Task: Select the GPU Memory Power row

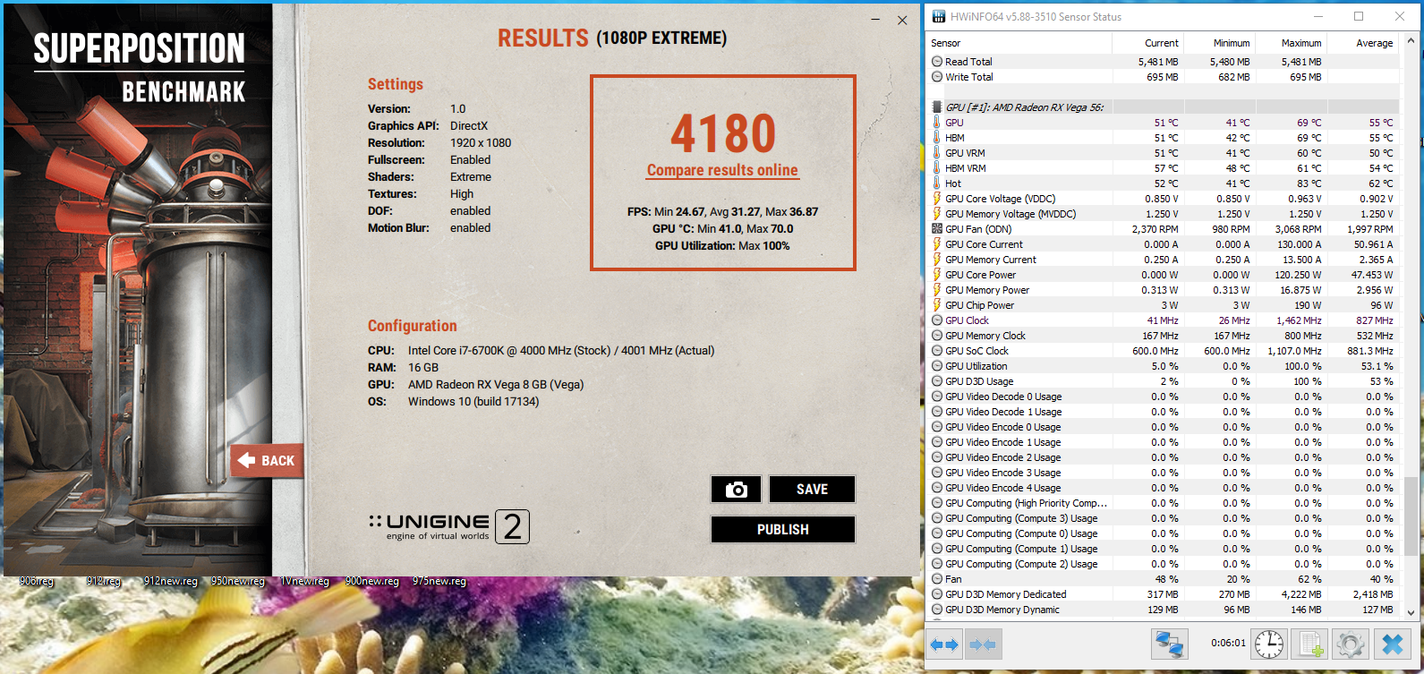Action: (x=1163, y=290)
